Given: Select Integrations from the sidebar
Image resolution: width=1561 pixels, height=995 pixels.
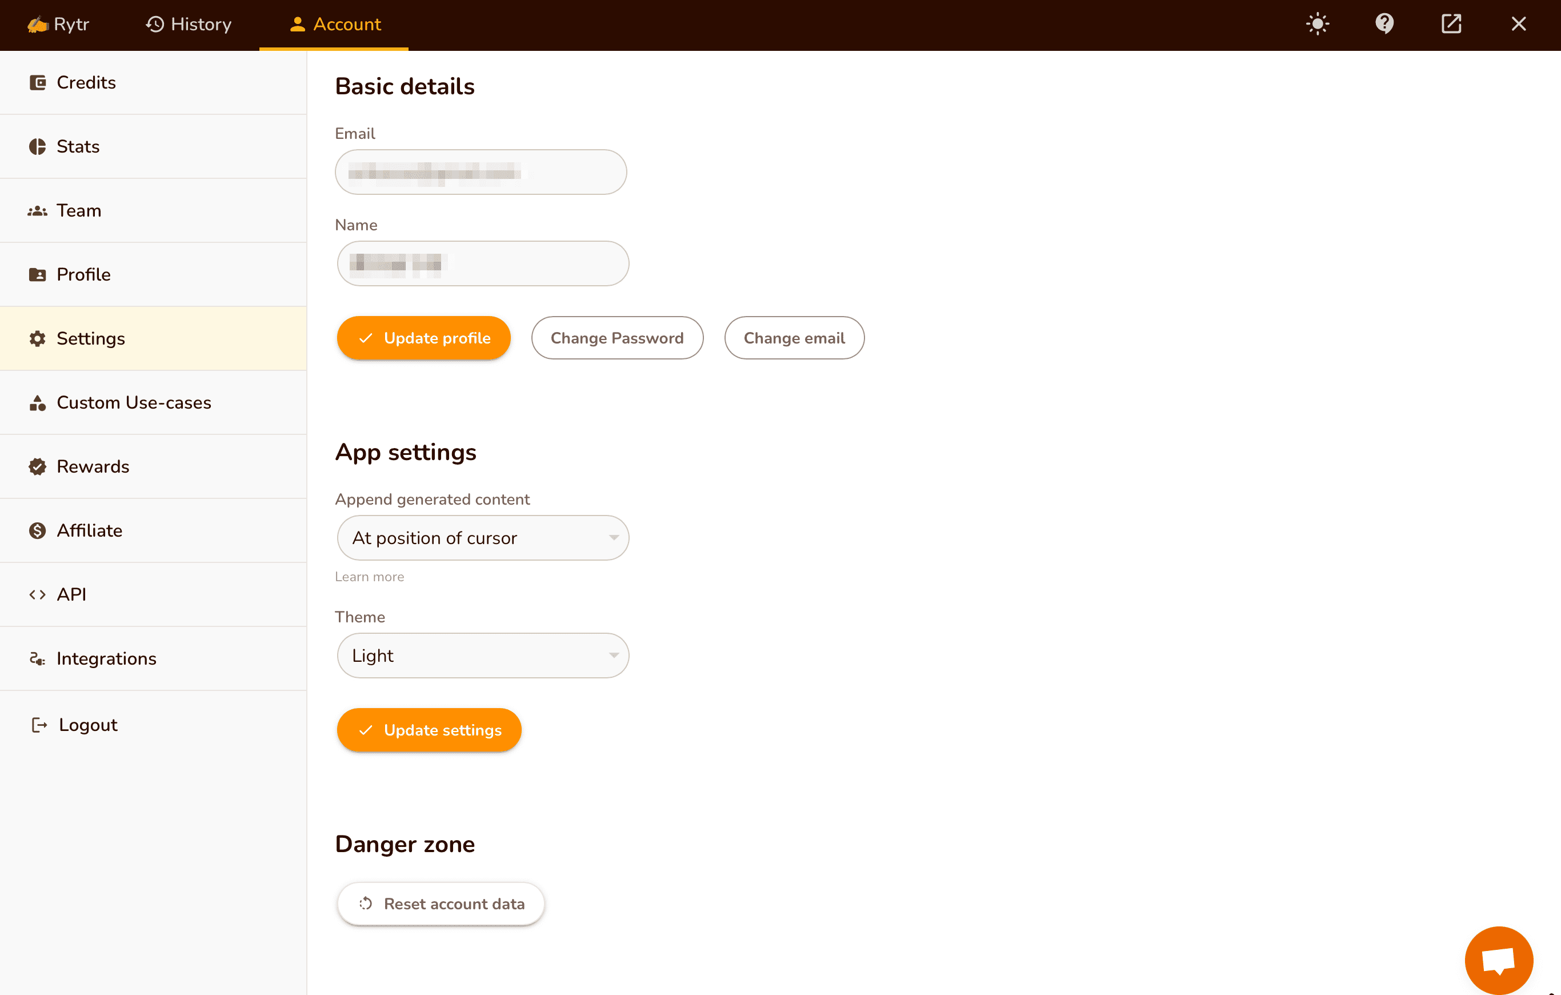Looking at the screenshot, I should (106, 658).
